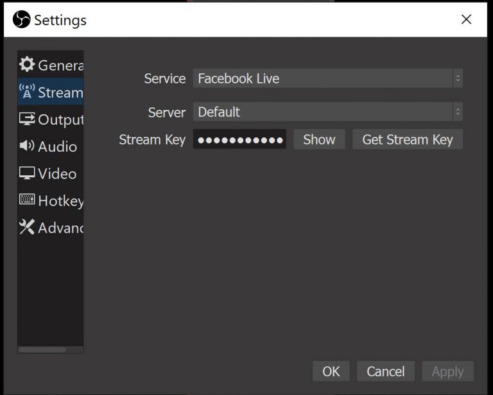The image size is (493, 395).
Task: Confirm the settings with OK
Action: coord(331,371)
